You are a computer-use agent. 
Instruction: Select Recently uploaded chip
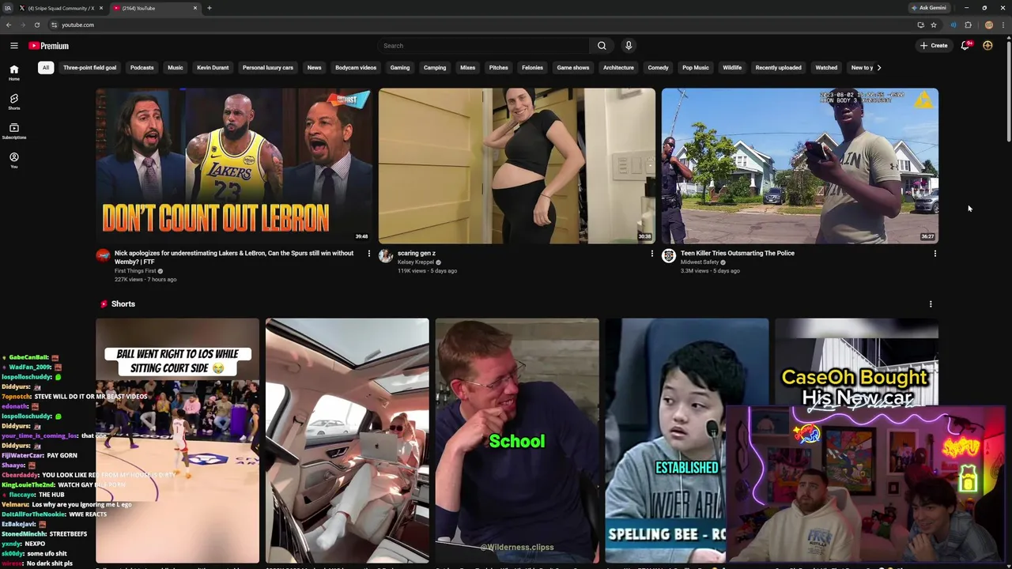[x=778, y=68]
